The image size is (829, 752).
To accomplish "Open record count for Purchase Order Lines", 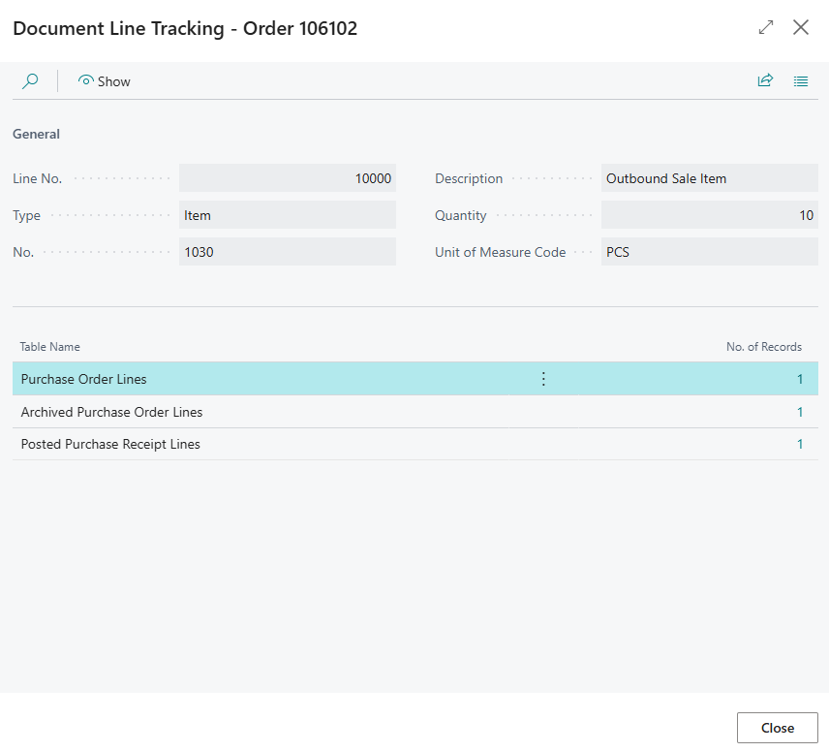I will [x=800, y=379].
